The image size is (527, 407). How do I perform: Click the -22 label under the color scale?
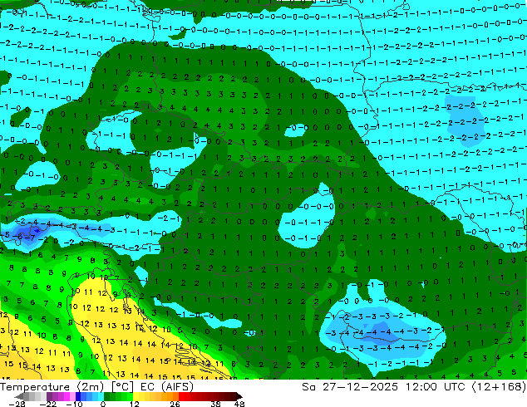click(47, 404)
